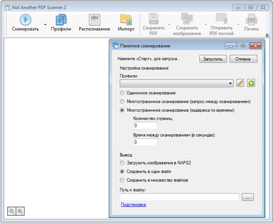This screenshot has height=223, width=273.
Task: Select multi-page scanning with prompt between scans
Action: pyautogui.click(x=122, y=101)
